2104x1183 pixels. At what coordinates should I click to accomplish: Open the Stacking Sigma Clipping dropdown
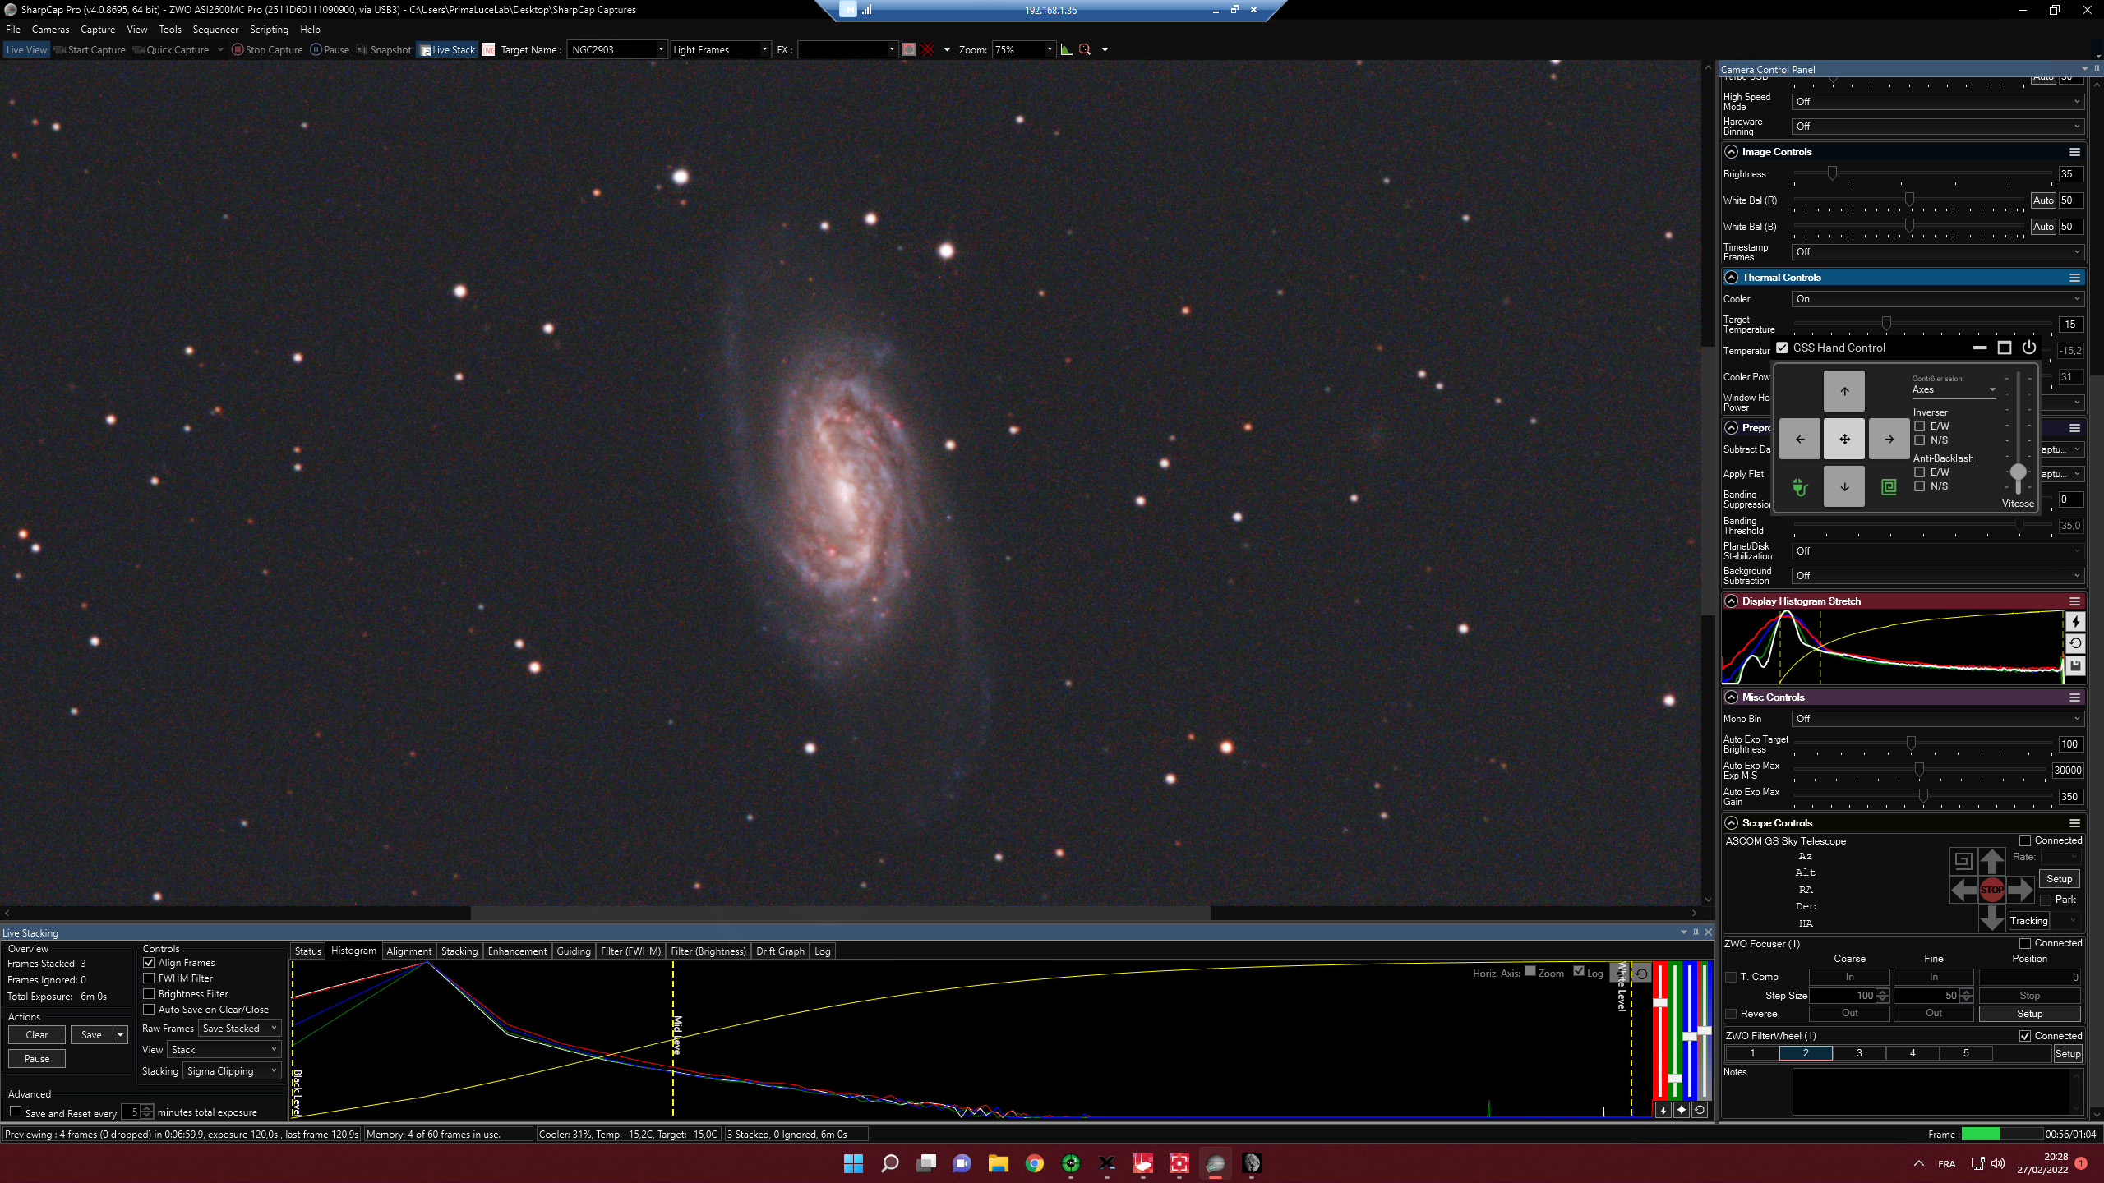tap(233, 1071)
